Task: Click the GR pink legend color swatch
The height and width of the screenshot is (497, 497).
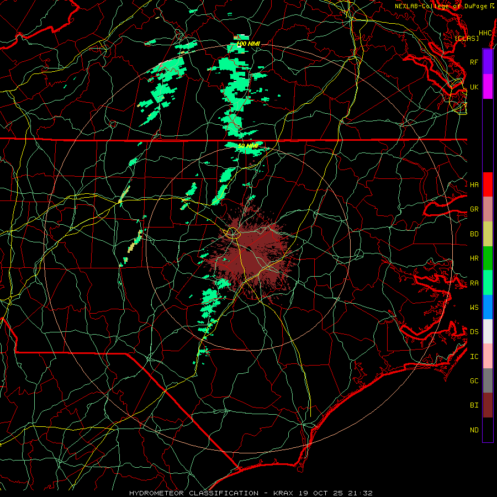Action: click(488, 209)
